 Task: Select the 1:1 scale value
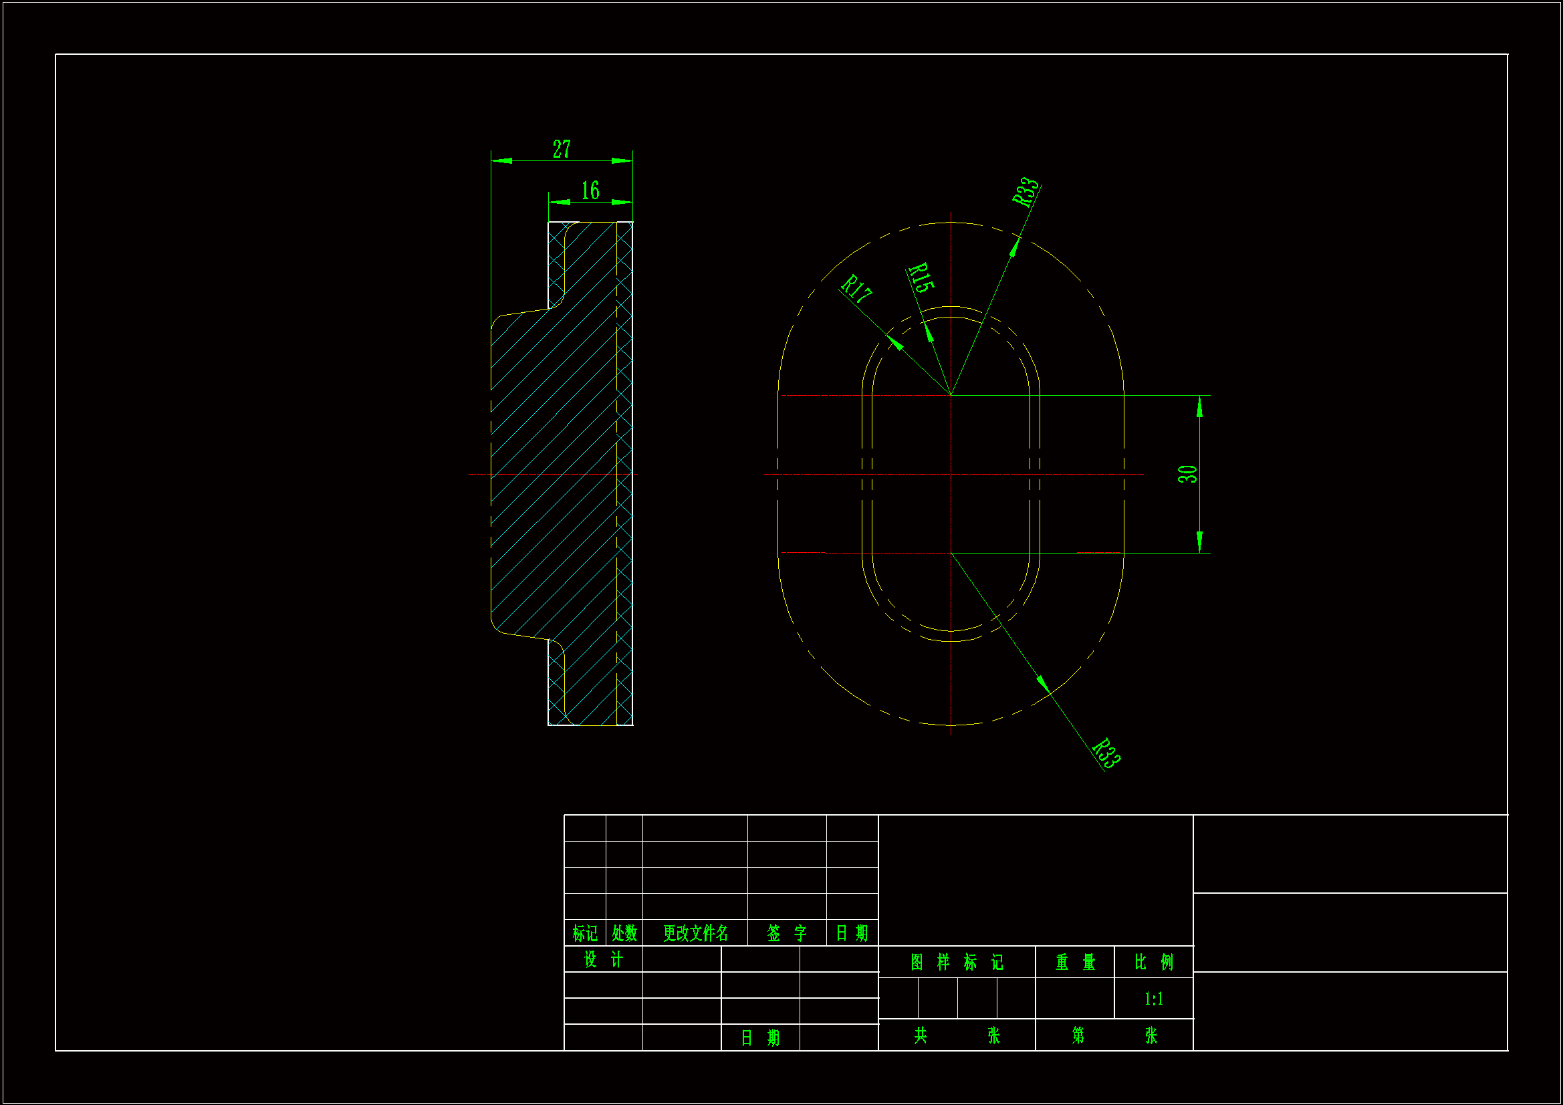(1153, 999)
